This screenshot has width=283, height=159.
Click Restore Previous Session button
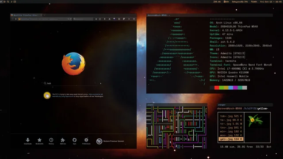click(x=110, y=141)
